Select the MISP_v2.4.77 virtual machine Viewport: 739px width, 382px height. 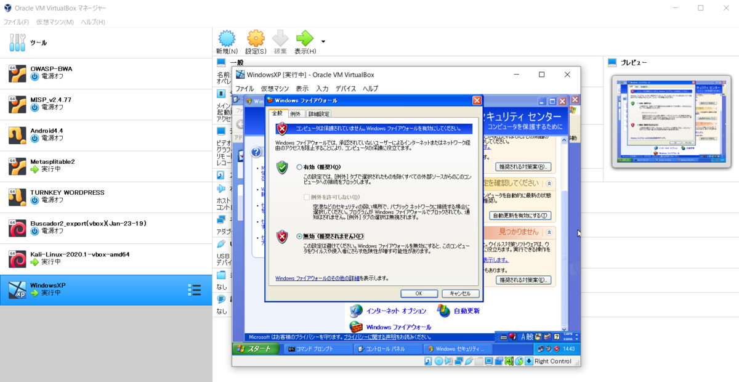coord(106,104)
